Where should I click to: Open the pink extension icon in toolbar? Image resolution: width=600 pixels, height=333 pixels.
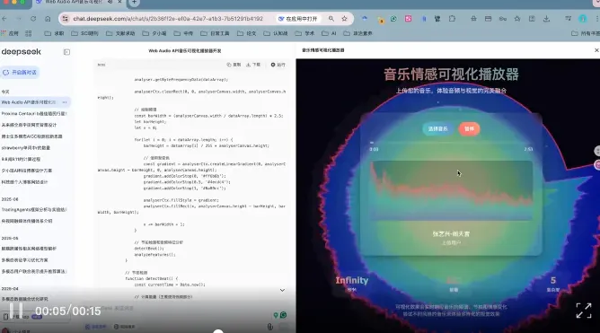[409, 19]
